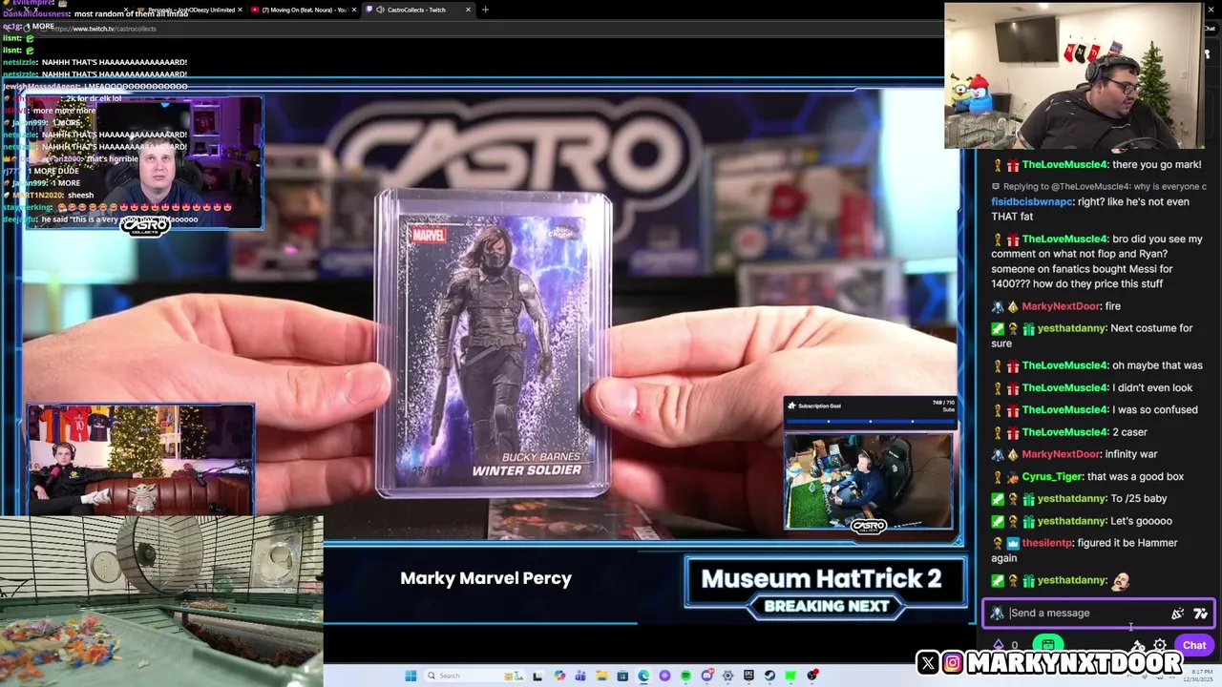Click TheLoveMuscle4's name beside '2 caser'
The height and width of the screenshot is (687, 1222).
point(1064,432)
